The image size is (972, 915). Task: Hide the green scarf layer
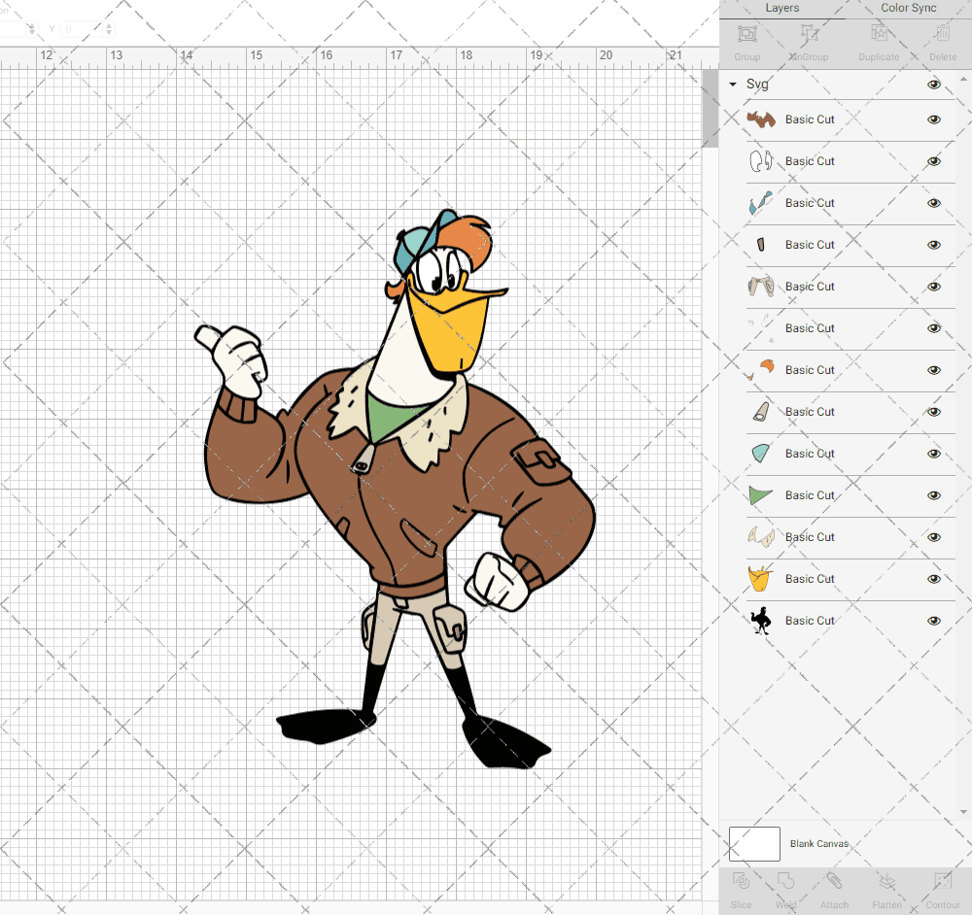pyautogui.click(x=934, y=495)
